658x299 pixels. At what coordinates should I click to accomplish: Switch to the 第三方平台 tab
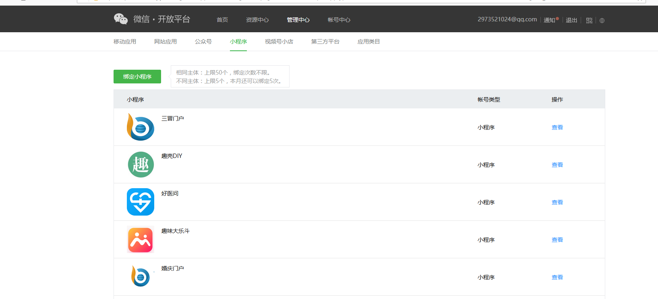[x=325, y=42]
